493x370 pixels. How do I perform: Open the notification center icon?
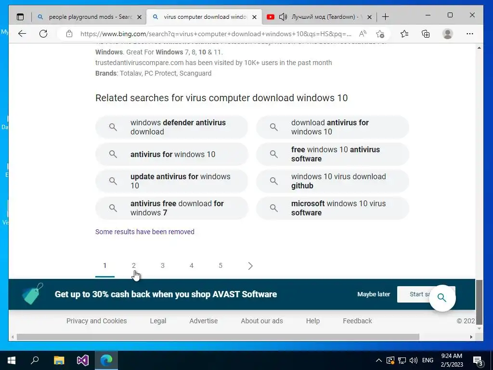coord(478,361)
